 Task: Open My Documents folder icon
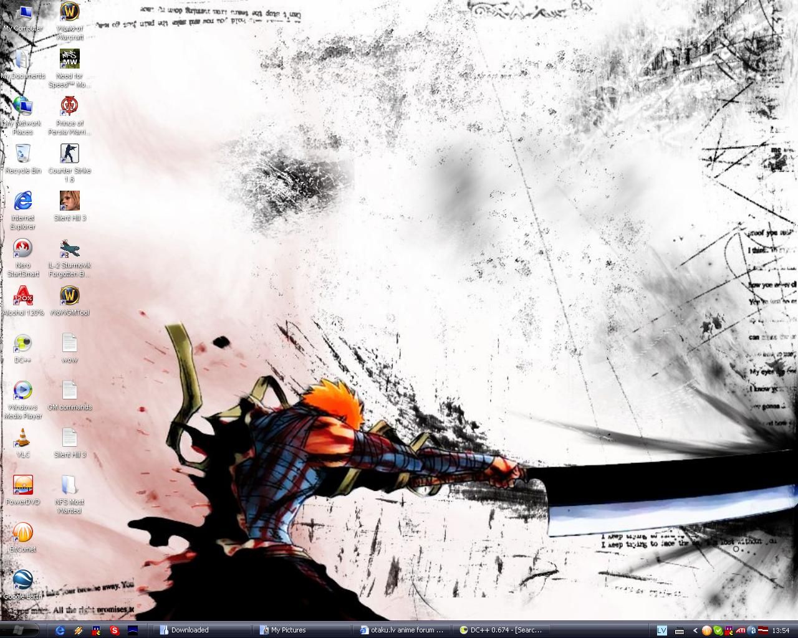(x=23, y=65)
